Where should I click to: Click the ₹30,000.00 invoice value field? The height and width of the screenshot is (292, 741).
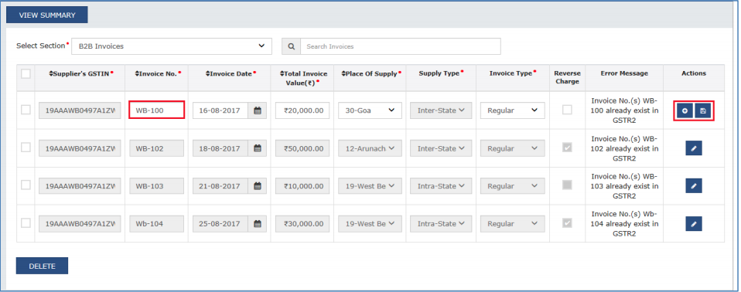[x=302, y=223]
